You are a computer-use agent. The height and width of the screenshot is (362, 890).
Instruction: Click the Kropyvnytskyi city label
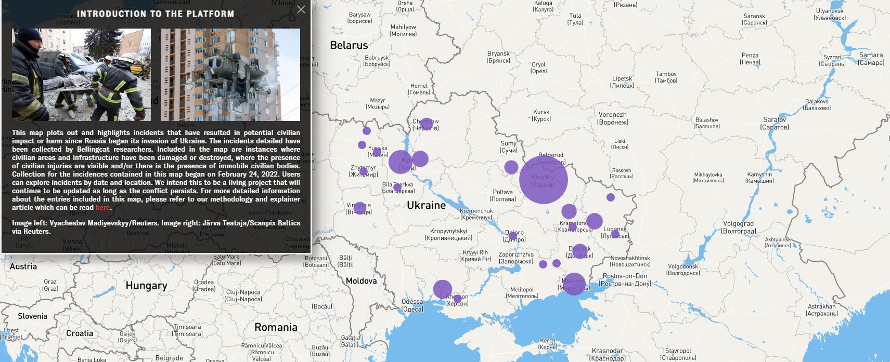(x=448, y=235)
